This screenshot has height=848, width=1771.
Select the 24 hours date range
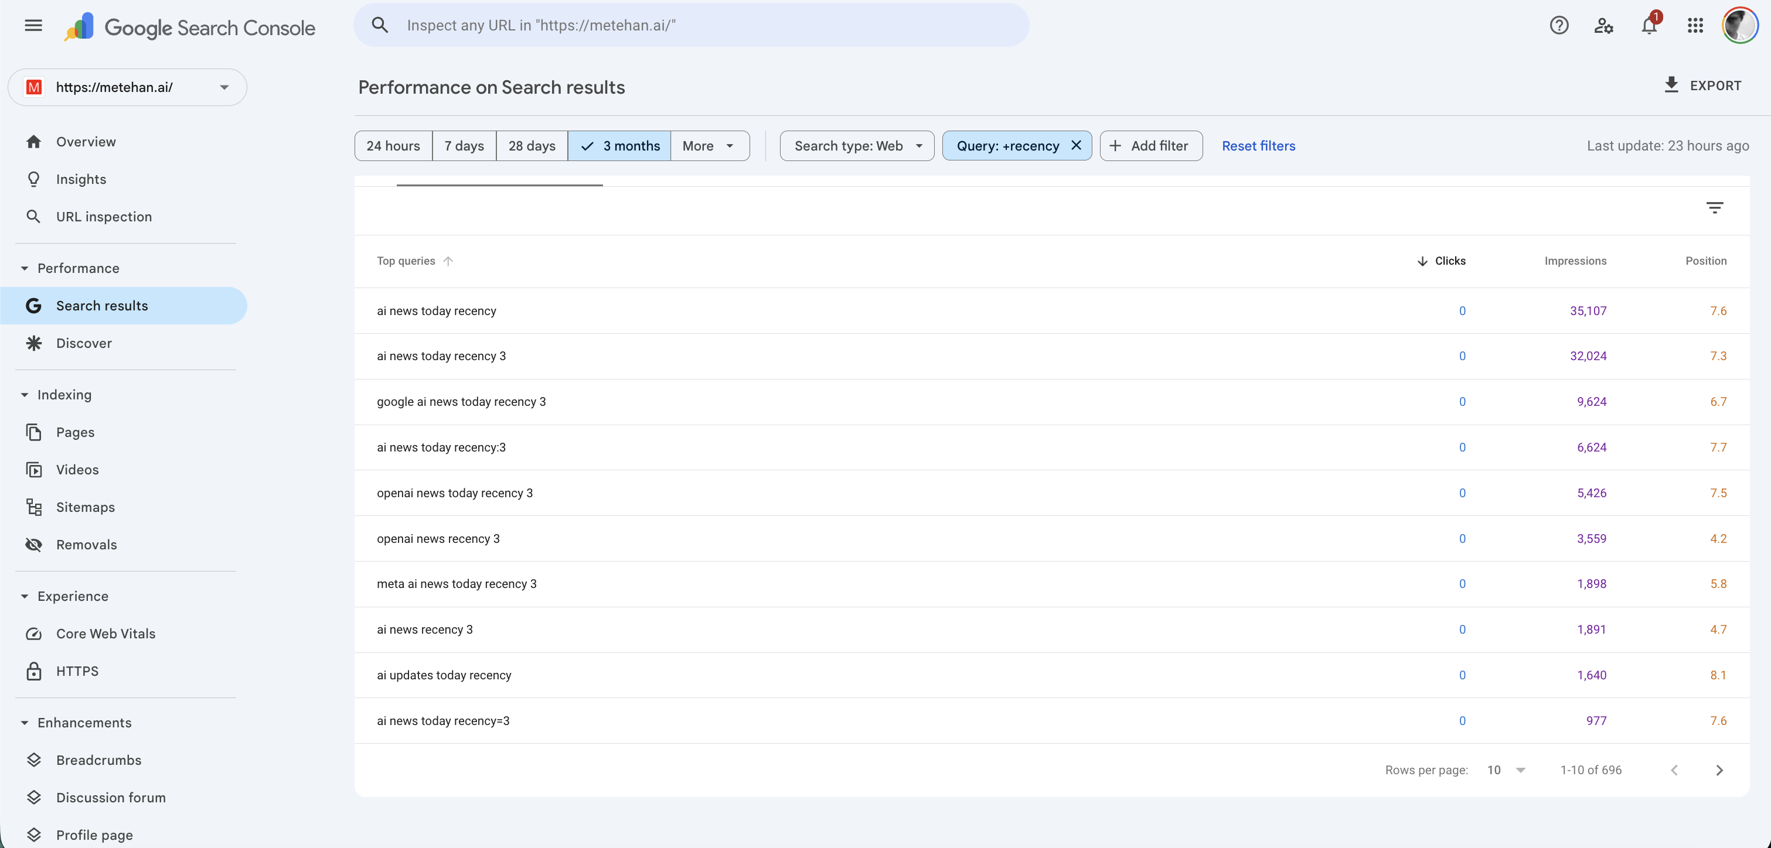click(393, 146)
